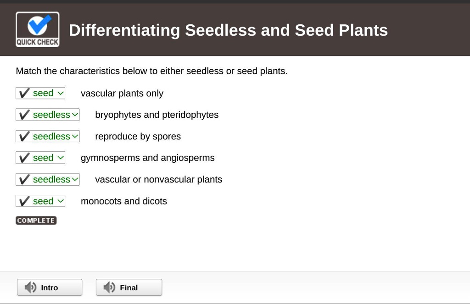Click the quiz title header banner
470x304 pixels.
tap(229, 30)
